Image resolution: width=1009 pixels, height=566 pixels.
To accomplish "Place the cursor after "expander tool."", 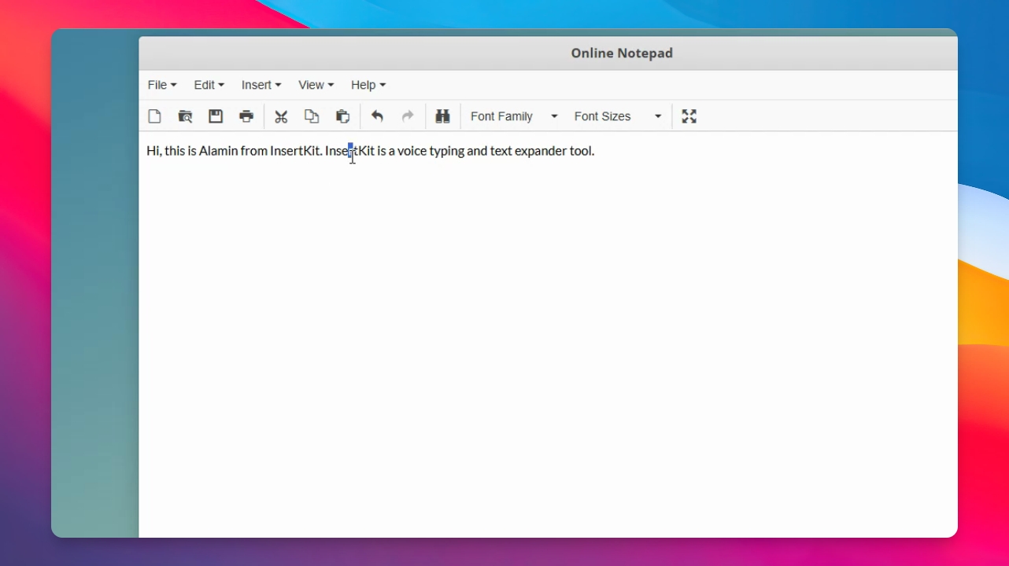I will 596,151.
